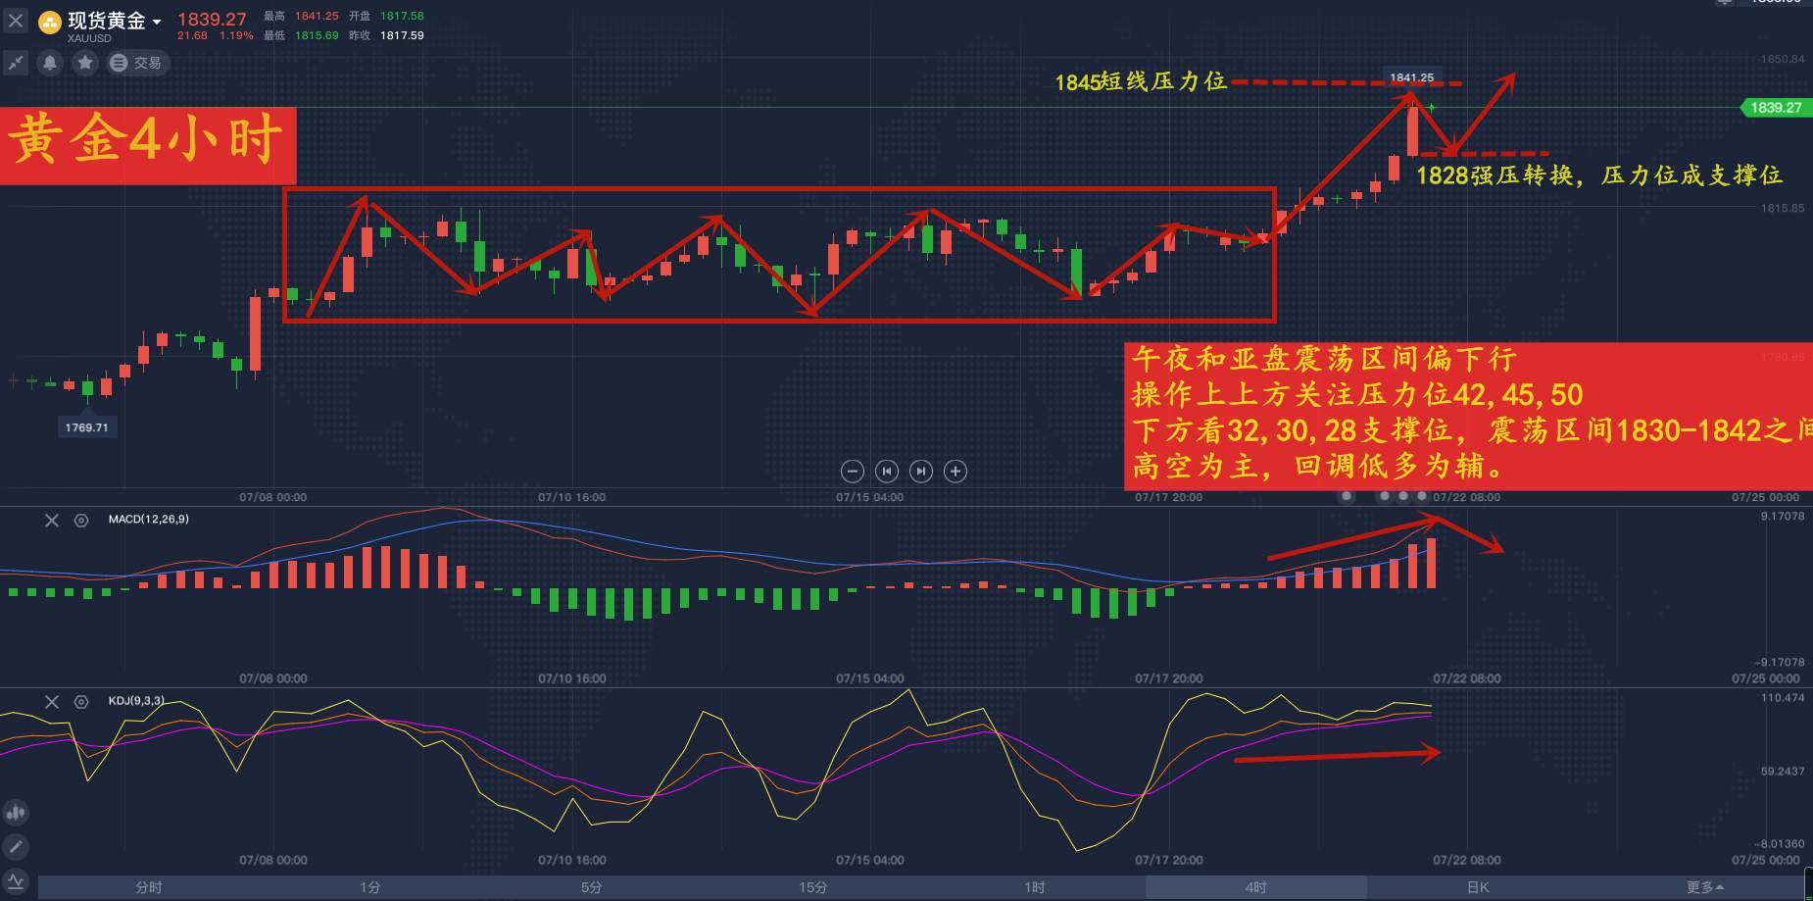
Task: Switch to the 5分 timeframe tab
Action: tap(592, 887)
